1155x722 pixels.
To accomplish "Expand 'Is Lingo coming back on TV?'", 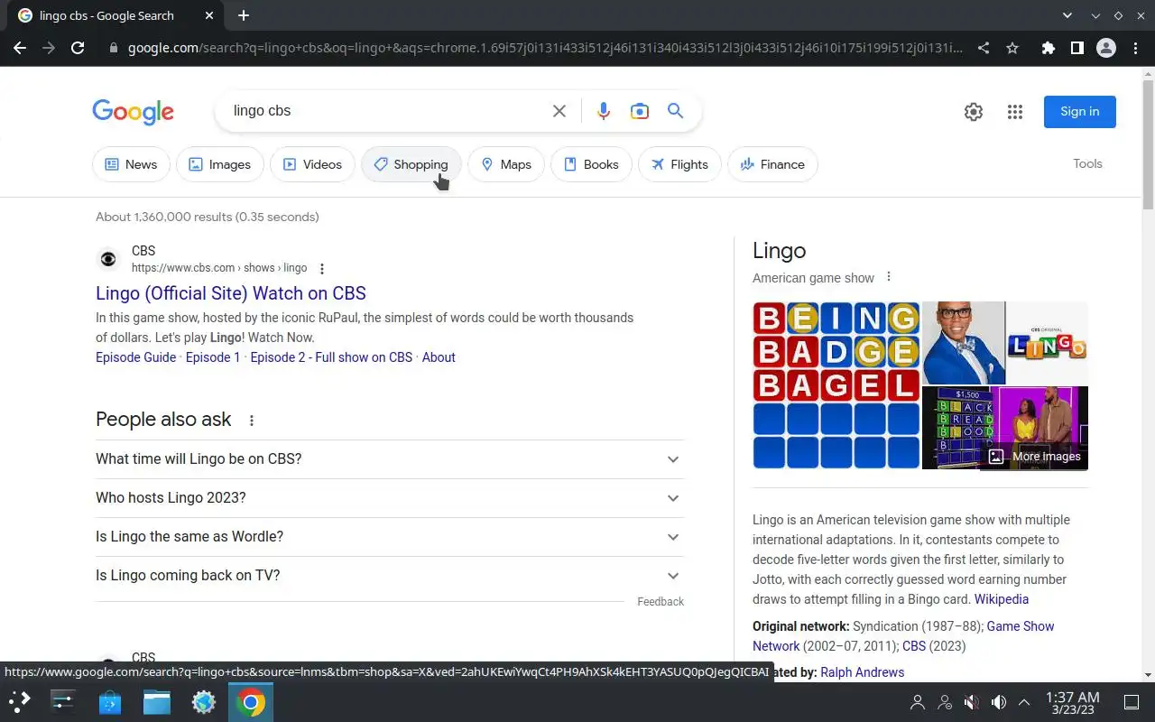I will (x=389, y=576).
